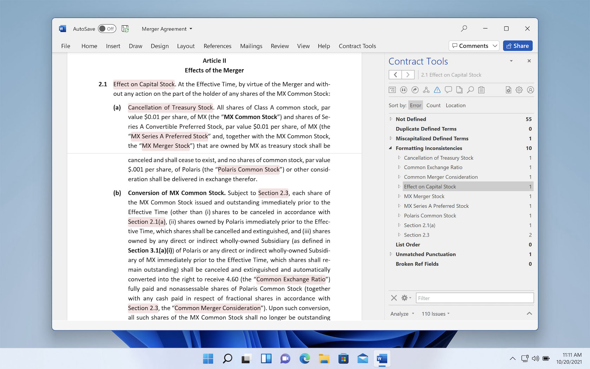Screen dimensions: 590x369
Task: Collapse Formatting Inconsistencies group
Action: point(391,148)
